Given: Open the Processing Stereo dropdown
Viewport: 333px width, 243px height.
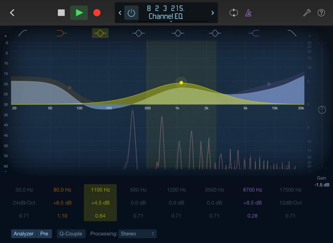Looking at the screenshot, I should [137, 234].
